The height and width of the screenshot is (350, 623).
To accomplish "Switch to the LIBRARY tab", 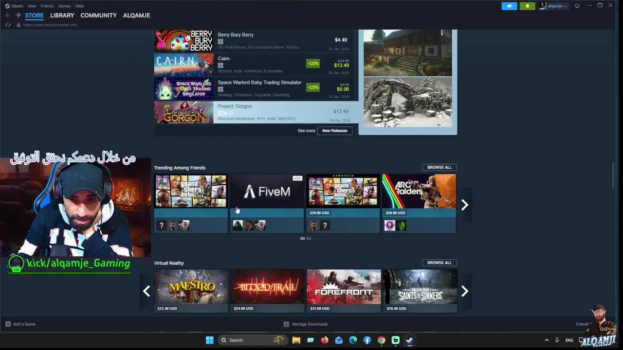I will pos(62,15).
